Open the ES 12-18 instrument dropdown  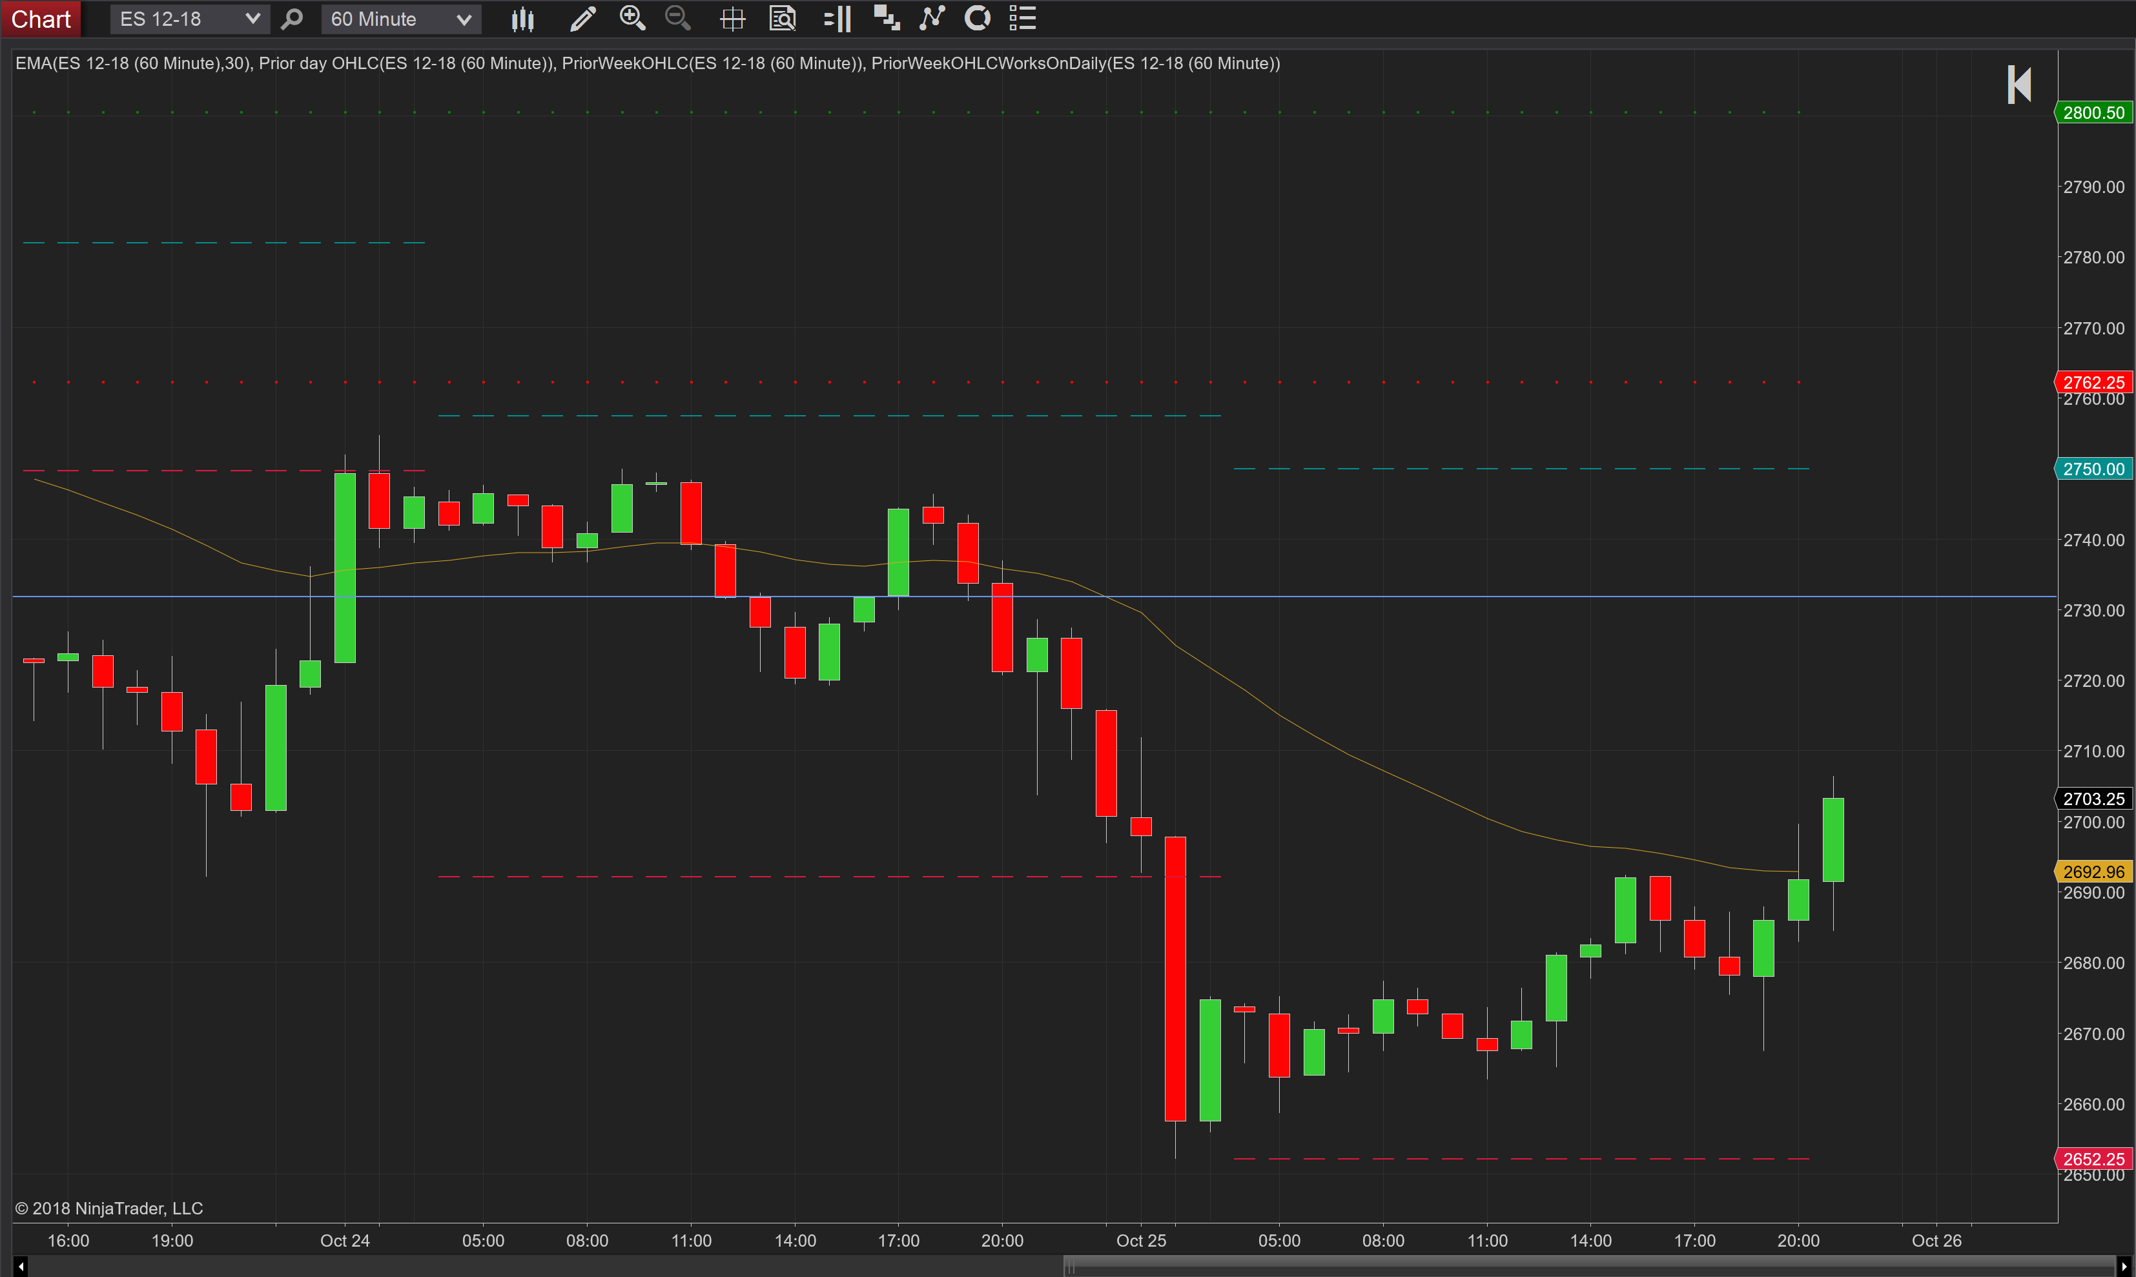coord(189,18)
